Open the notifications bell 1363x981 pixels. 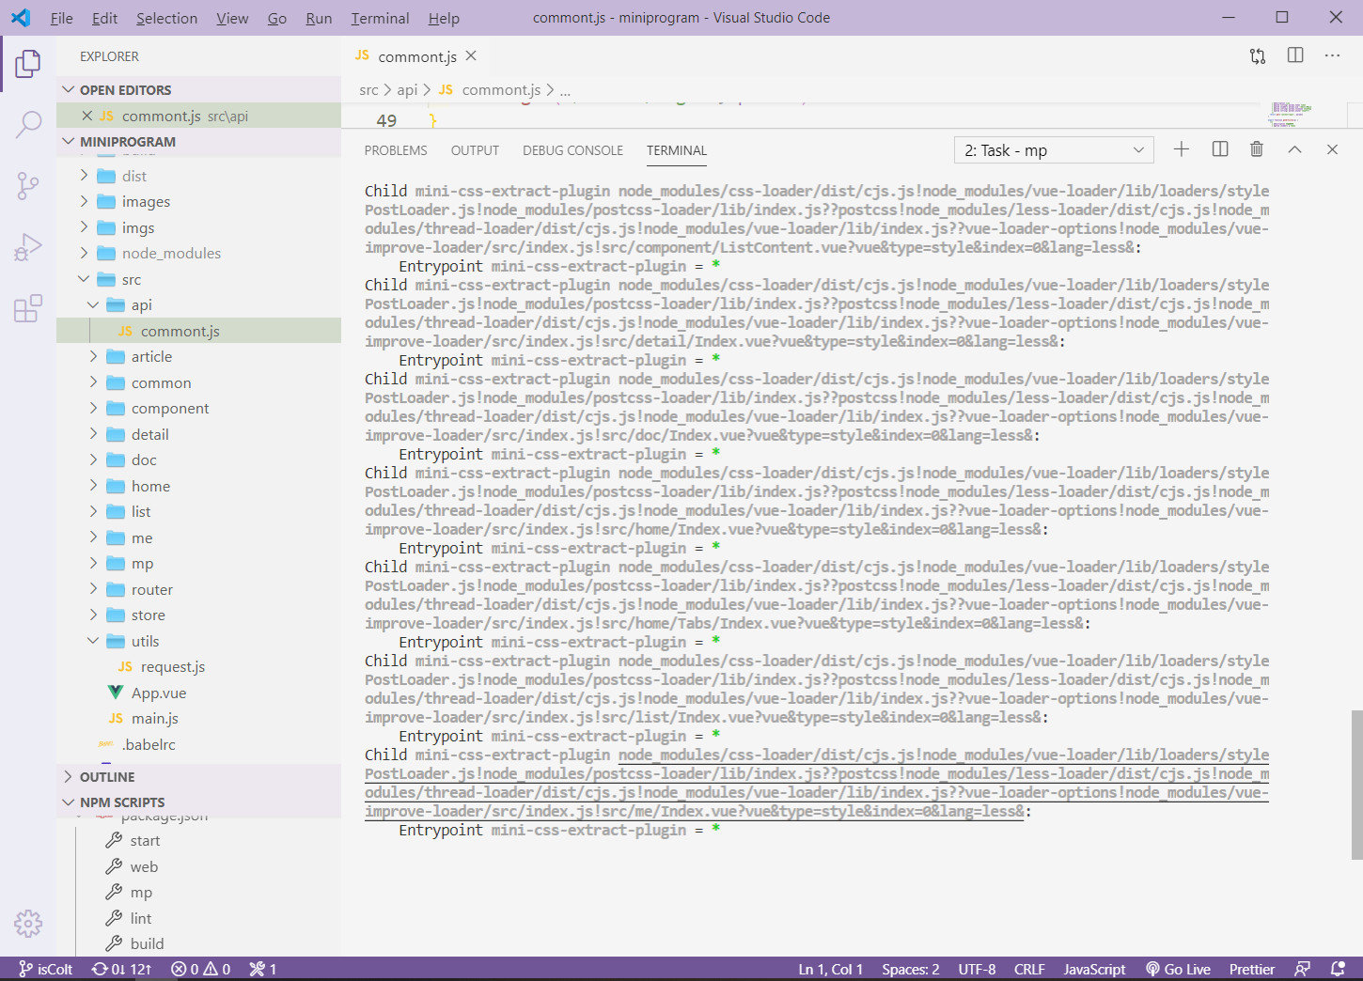(x=1338, y=969)
